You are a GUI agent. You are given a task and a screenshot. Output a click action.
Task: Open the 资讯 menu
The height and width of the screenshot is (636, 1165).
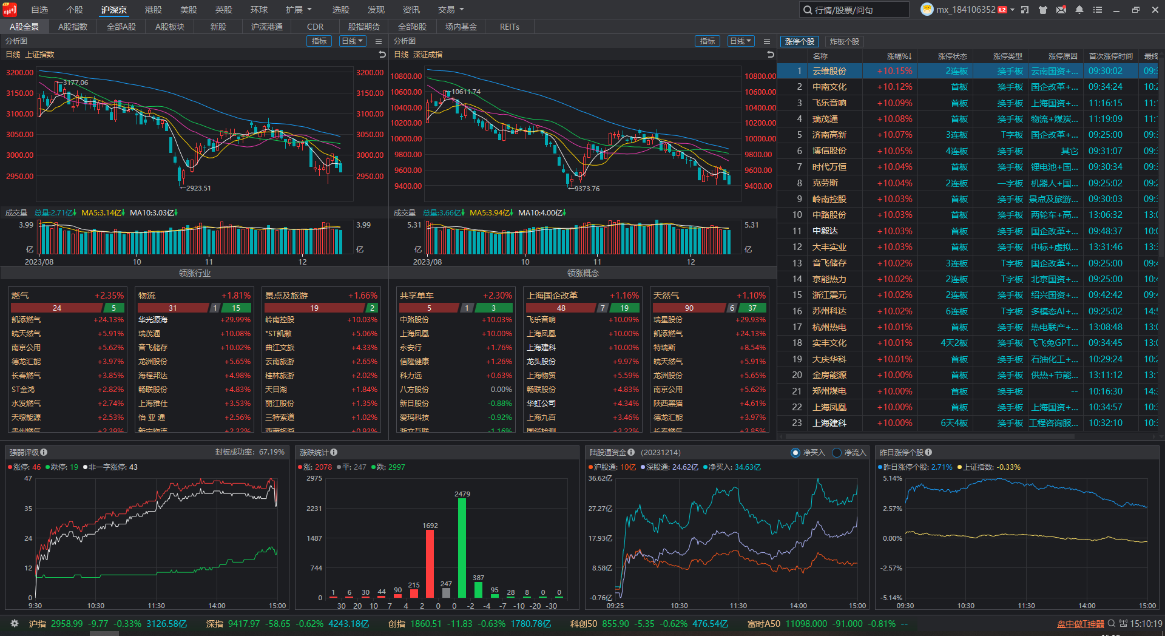pyautogui.click(x=411, y=10)
